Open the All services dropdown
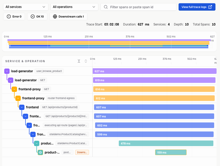220x166 pixels. pyautogui.click(x=26, y=7)
